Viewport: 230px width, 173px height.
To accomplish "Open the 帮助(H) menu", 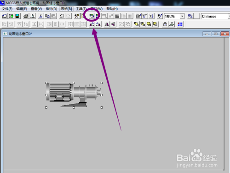I will (x=112, y=9).
